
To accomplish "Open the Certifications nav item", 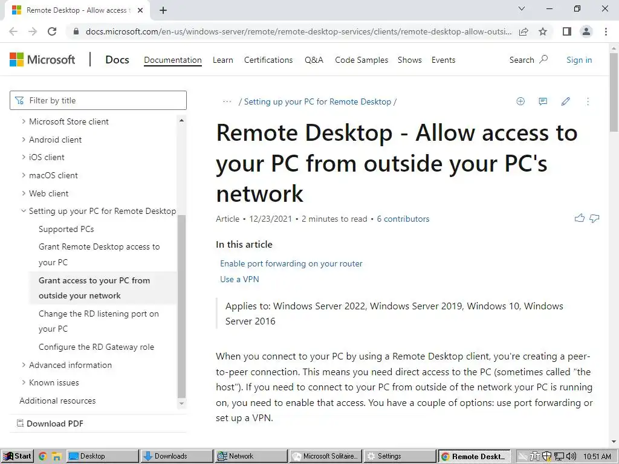I will (268, 60).
